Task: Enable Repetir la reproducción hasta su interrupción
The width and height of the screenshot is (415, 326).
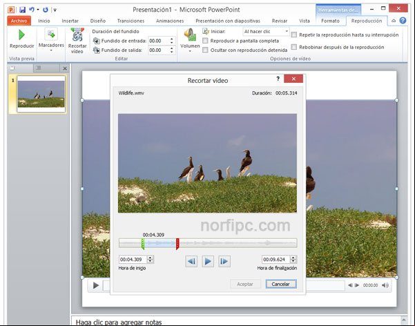Action: coord(293,35)
